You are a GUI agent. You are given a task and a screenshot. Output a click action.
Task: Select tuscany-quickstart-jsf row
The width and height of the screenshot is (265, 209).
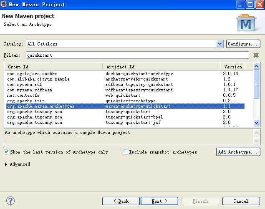coord(125,122)
